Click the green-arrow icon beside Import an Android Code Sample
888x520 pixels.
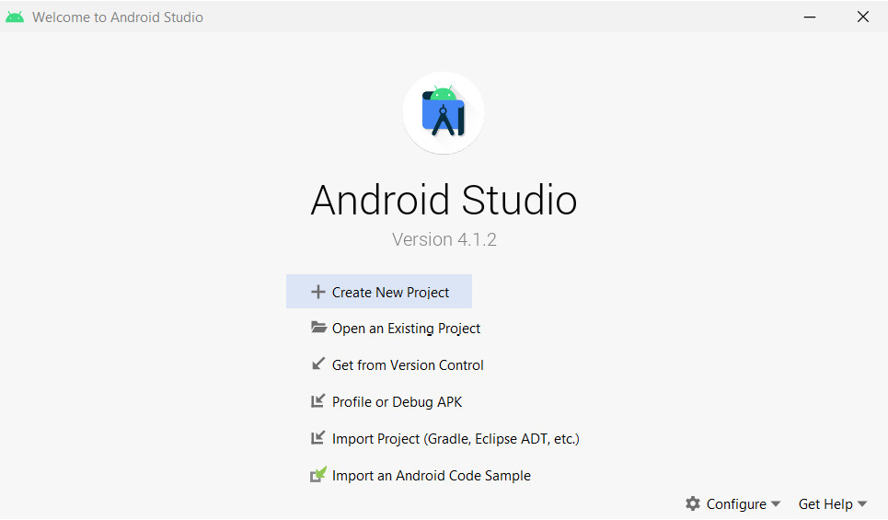point(318,474)
